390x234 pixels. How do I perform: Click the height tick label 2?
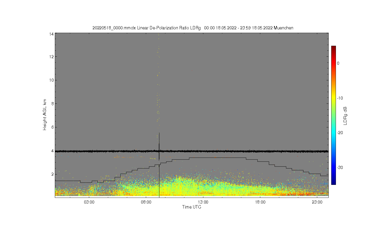(53, 174)
